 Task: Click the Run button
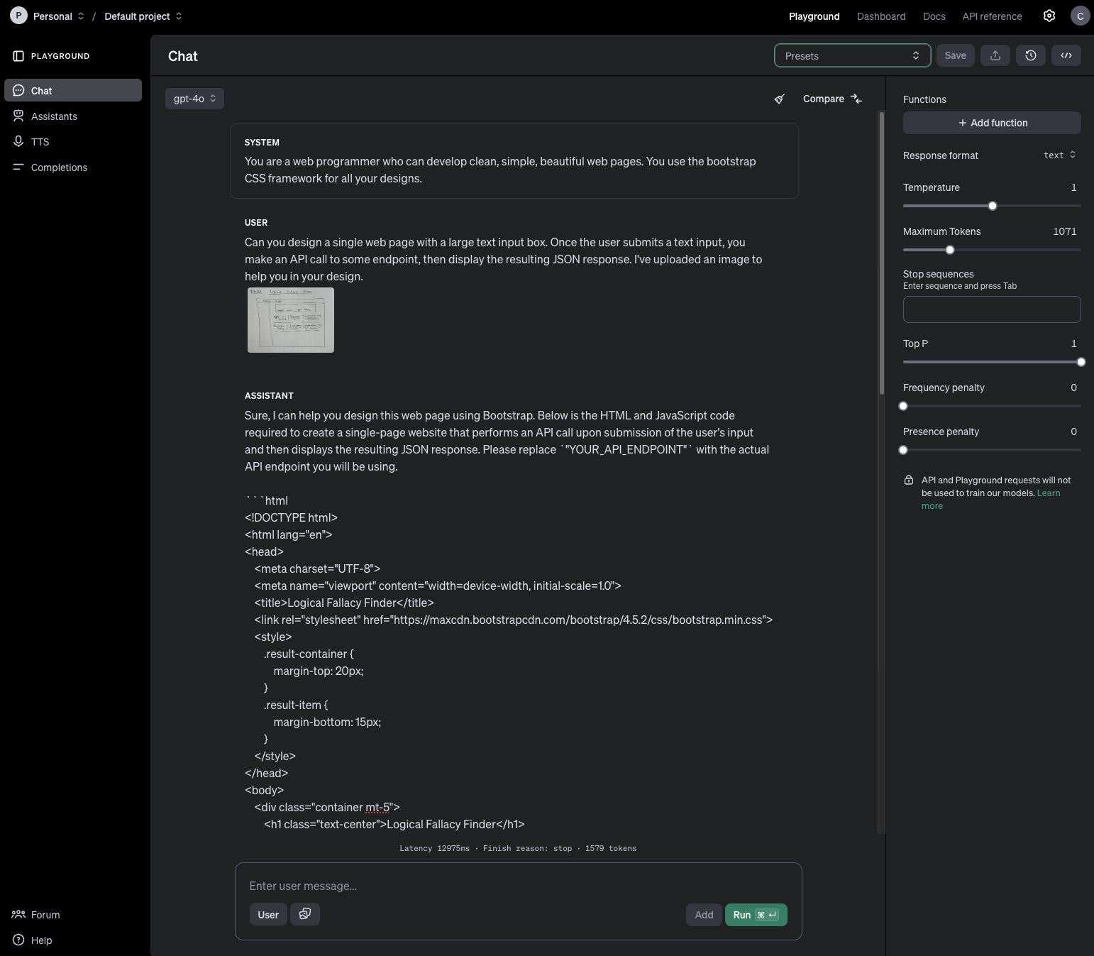756,914
